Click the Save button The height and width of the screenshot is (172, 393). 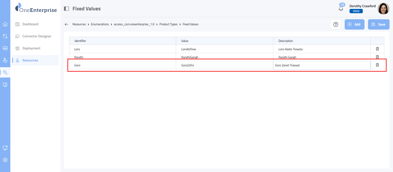pyautogui.click(x=378, y=24)
